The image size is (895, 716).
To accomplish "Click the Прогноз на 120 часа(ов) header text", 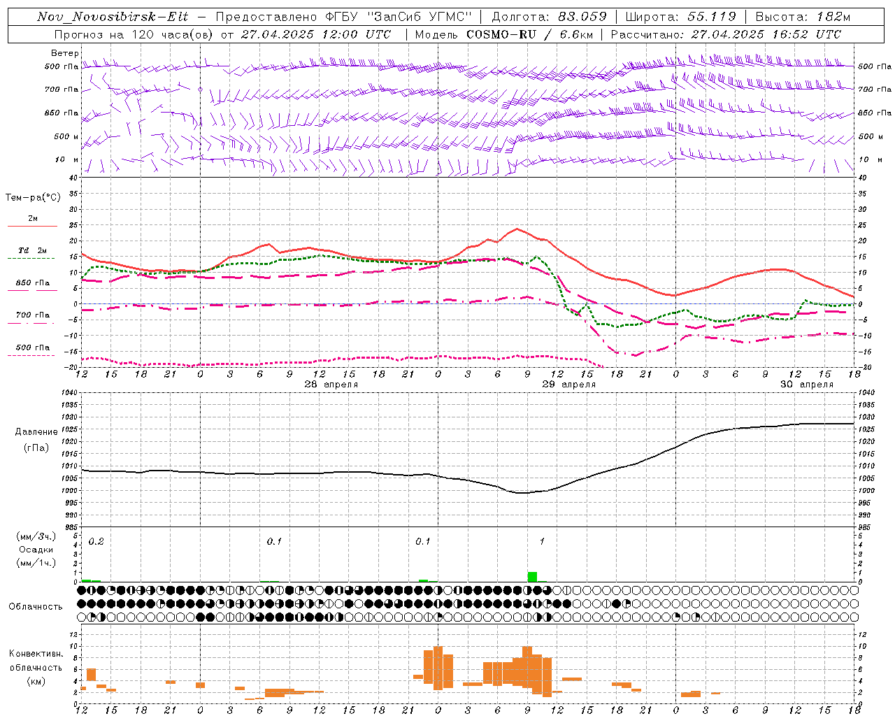I will [x=222, y=34].
